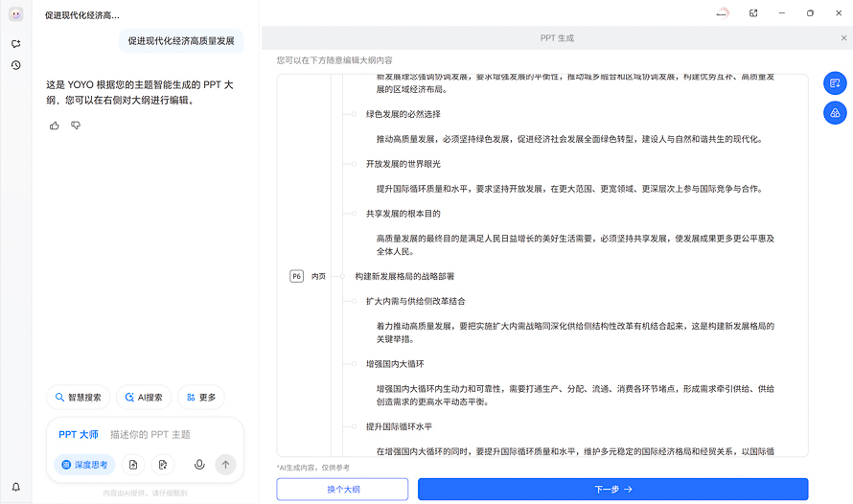Open the blue outline editing round button
This screenshot has height=504, width=853.
(x=835, y=83)
